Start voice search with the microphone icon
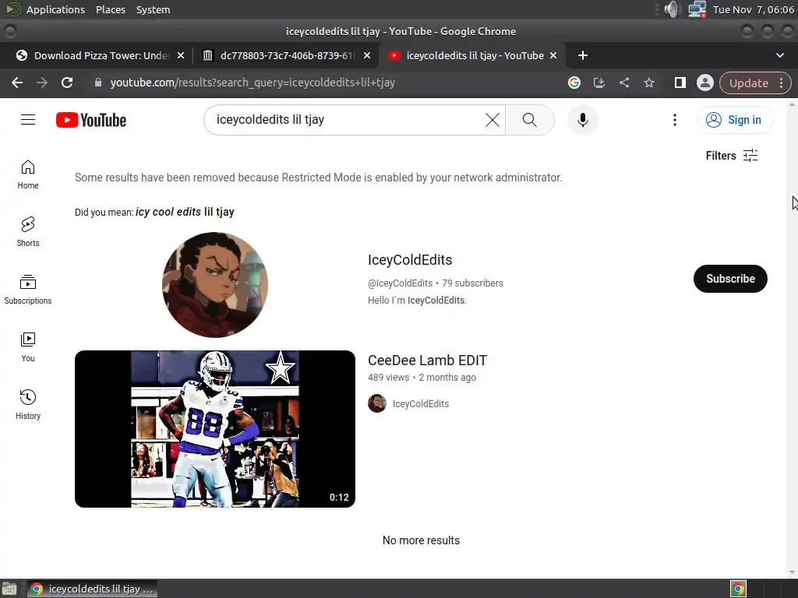 (x=583, y=120)
